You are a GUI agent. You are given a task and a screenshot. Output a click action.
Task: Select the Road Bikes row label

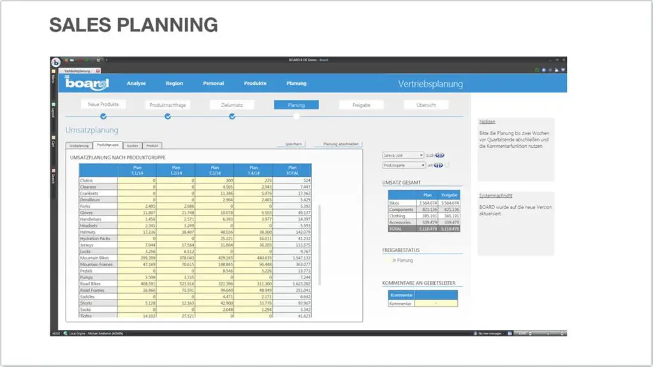point(98,284)
